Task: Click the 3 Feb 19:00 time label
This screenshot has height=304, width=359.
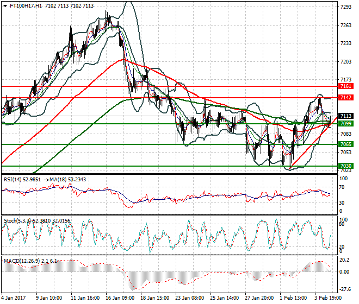Action: (x=328, y=298)
